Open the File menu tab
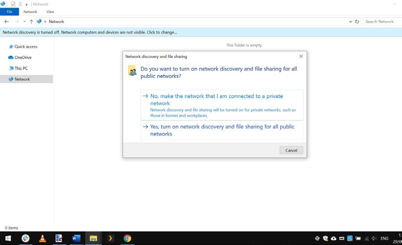 click(x=9, y=12)
